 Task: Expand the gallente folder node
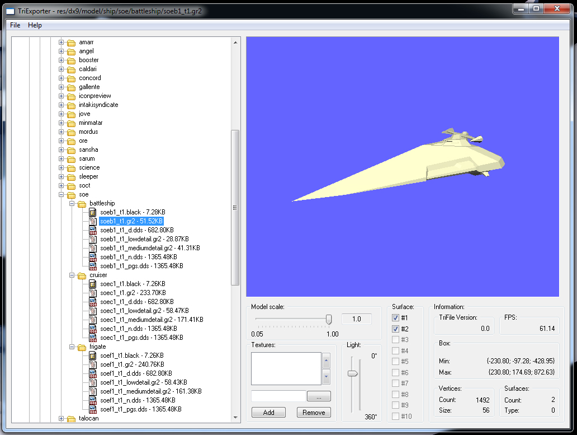point(61,87)
